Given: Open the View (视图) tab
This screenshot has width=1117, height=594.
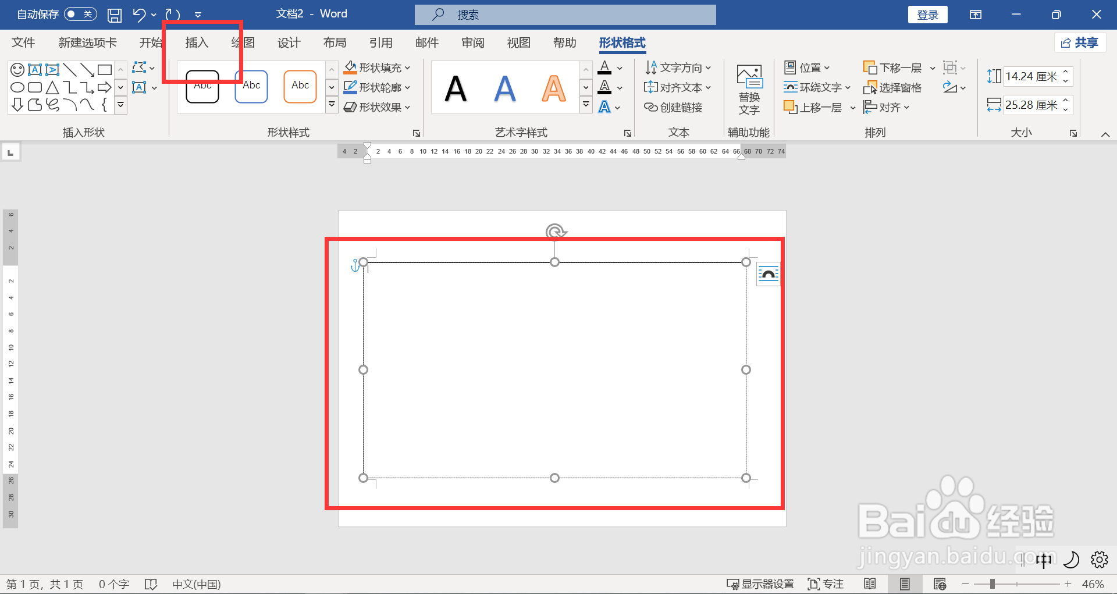Looking at the screenshot, I should point(518,42).
